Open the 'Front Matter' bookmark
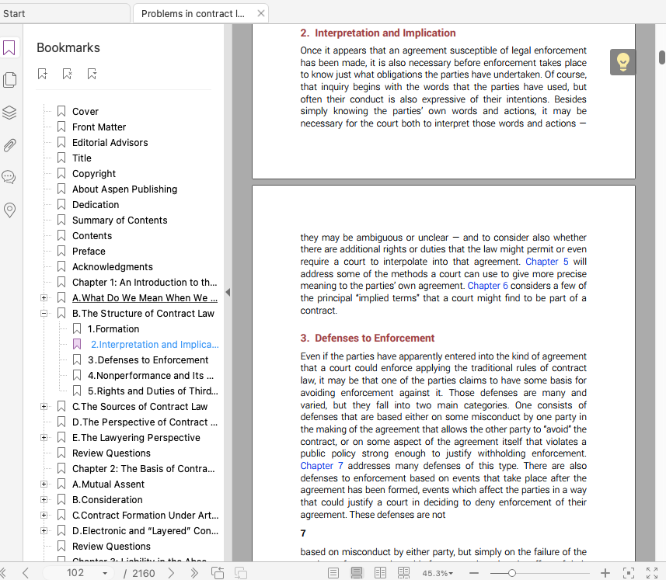The width and height of the screenshot is (666, 580). point(99,127)
